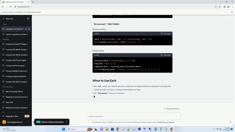
Task: Open the Crump's Net Worth Unveiled chat
Action: [x=16, y=55]
